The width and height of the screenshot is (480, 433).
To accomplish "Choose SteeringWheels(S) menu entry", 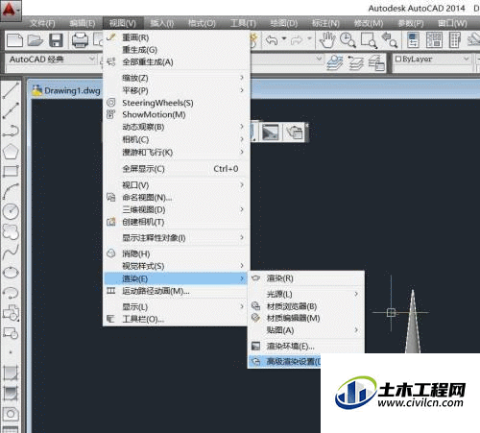I will click(176, 103).
